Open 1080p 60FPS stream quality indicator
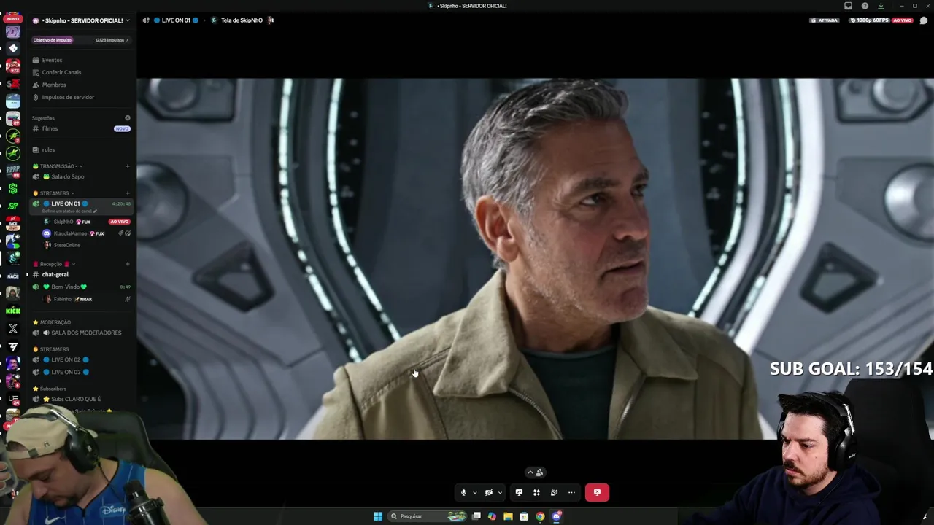Viewport: 934px width, 525px height. [870, 20]
